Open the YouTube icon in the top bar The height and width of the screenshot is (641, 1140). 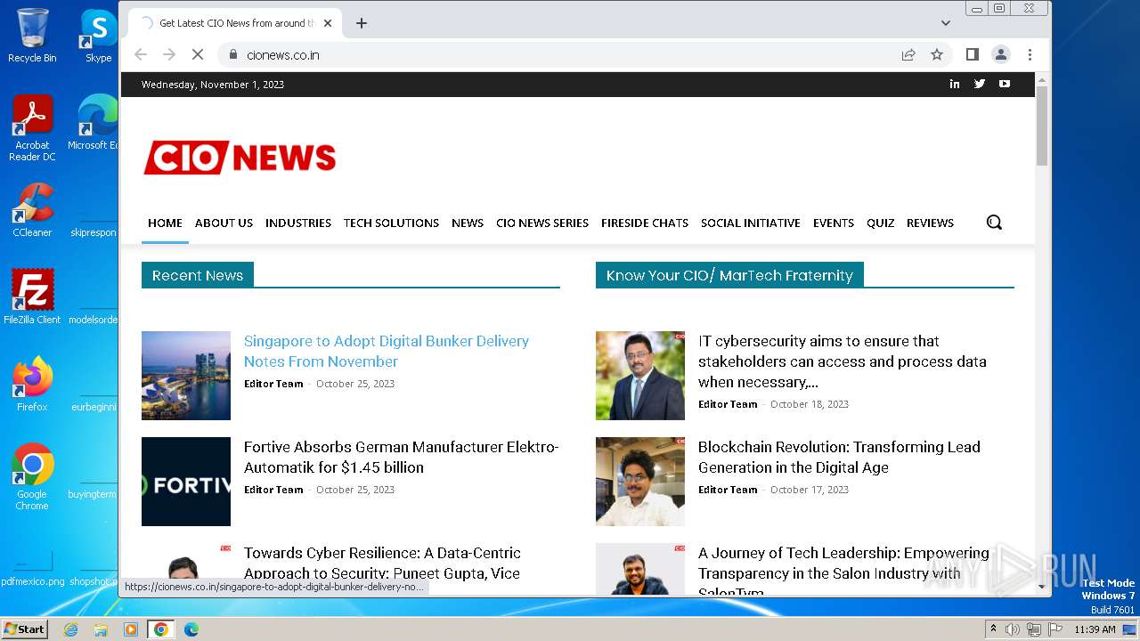click(1005, 84)
